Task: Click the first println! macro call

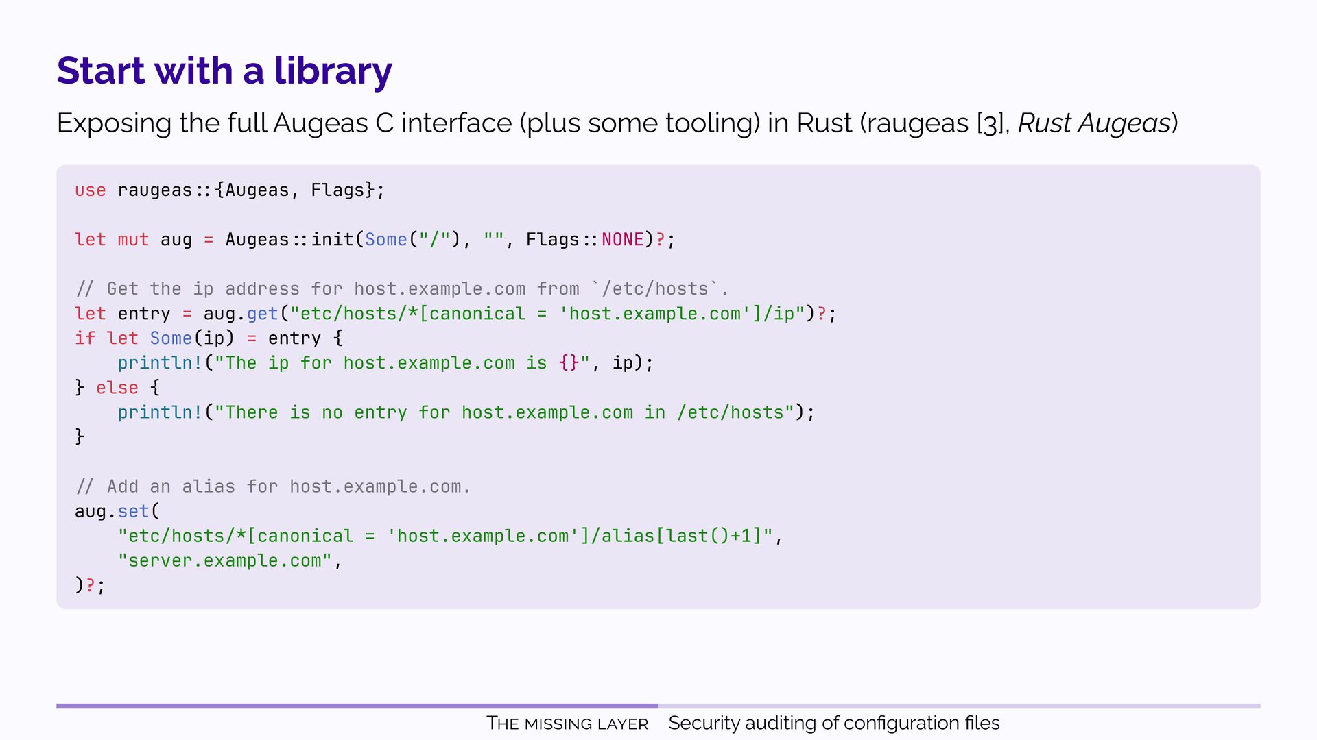Action: click(160, 363)
